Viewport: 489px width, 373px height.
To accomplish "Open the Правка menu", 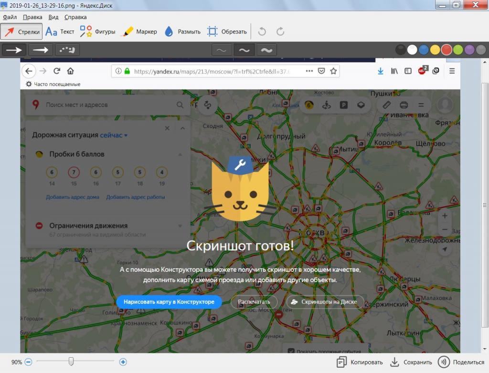I will point(32,17).
